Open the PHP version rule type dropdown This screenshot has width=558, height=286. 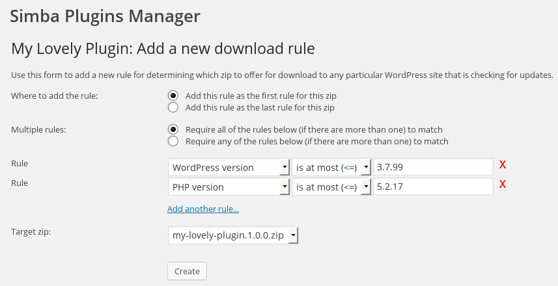229,187
